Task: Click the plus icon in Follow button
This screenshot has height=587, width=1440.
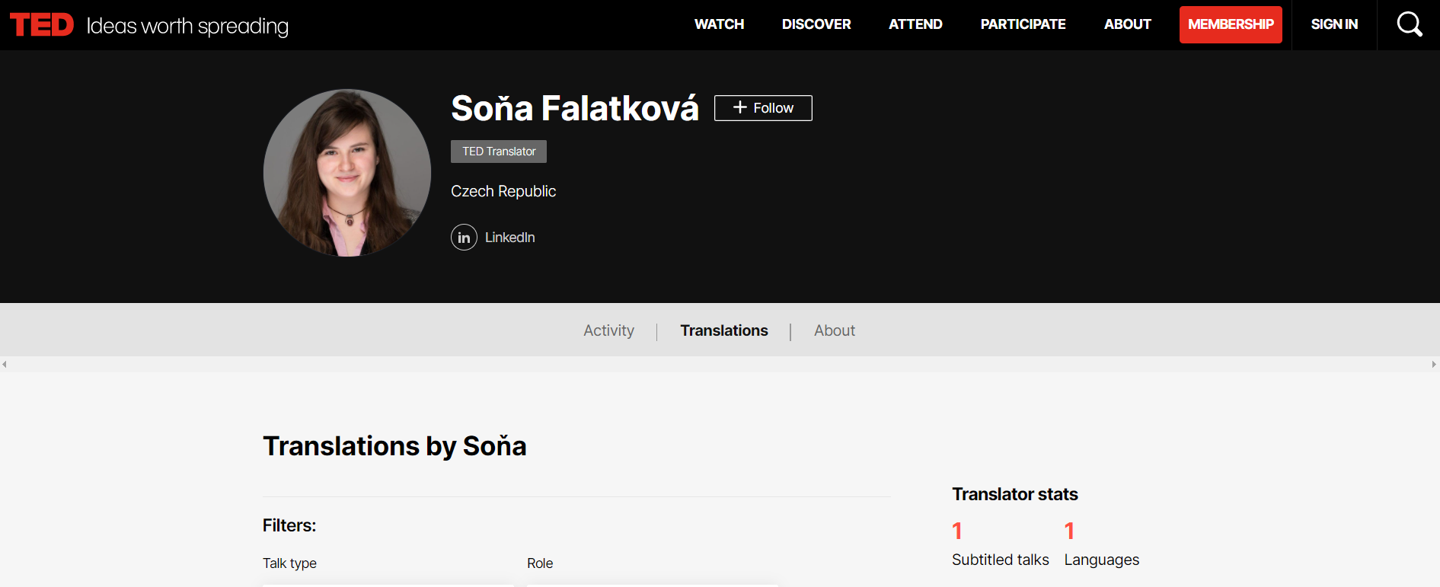Action: 739,108
